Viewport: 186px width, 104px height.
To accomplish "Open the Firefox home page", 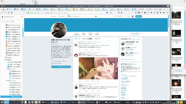I will click(12, 13).
